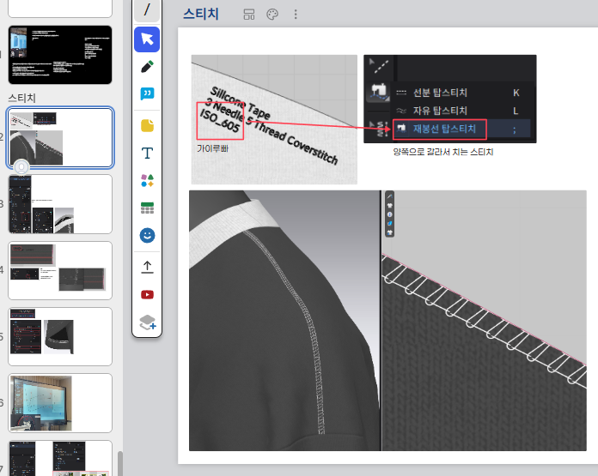Open the layout options next to the 스티치 title
This screenshot has height=476, width=598.
[249, 15]
